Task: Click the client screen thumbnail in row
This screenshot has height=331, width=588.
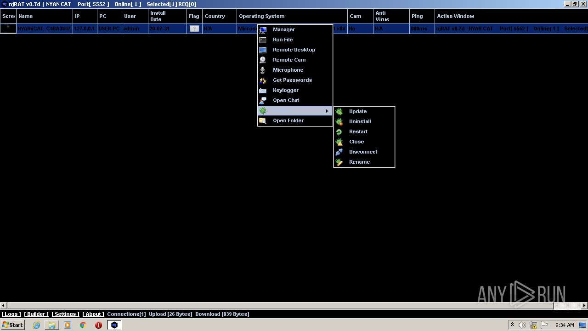Action: click(8, 29)
